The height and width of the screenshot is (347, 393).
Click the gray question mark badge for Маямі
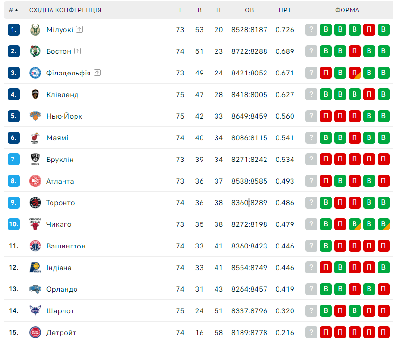point(311,138)
